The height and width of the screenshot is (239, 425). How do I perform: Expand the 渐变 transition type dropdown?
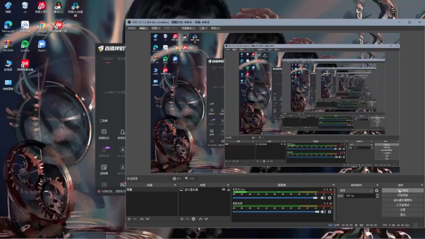pyautogui.click(x=356, y=191)
